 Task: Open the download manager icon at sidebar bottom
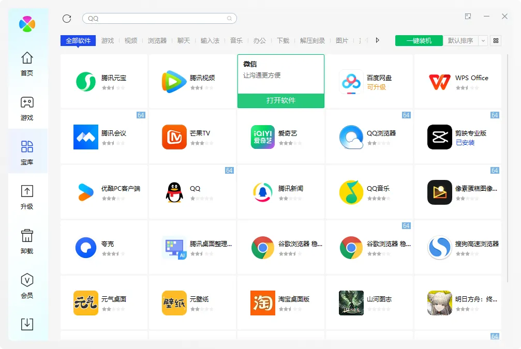click(27, 324)
